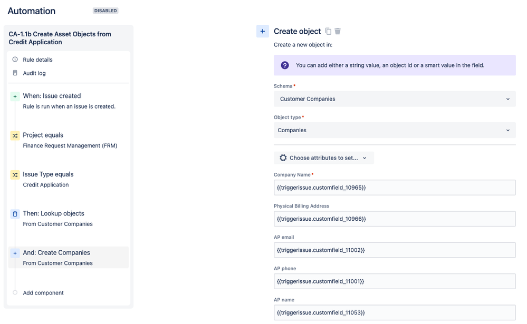Click the plus icon before Create object heading
The height and width of the screenshot is (324, 527).
[263, 31]
